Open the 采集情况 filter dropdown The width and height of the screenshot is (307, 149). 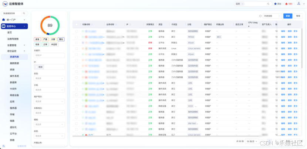pyautogui.click(x=49, y=113)
